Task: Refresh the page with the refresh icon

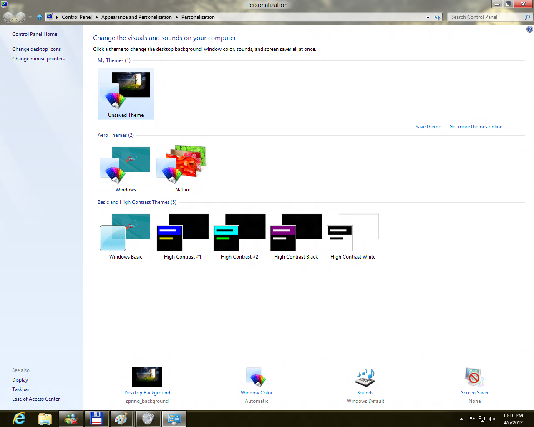Action: pyautogui.click(x=437, y=17)
